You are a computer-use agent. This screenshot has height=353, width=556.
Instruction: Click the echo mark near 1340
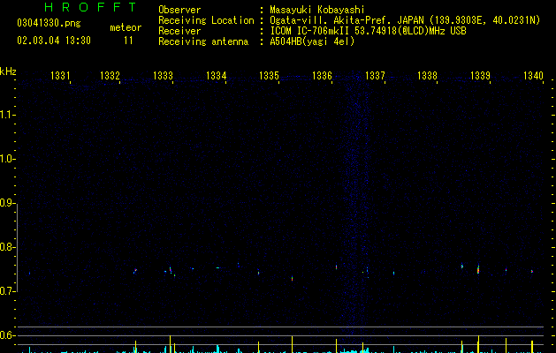[532, 271]
